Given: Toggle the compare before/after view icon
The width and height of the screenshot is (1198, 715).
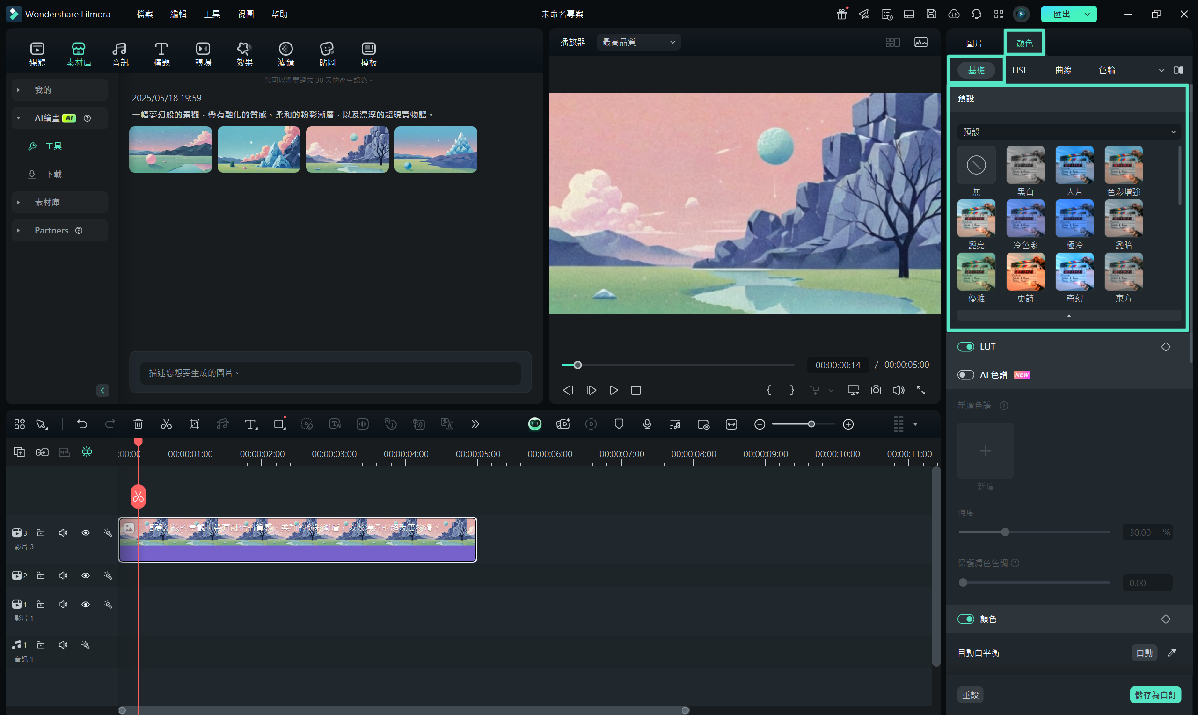Looking at the screenshot, I should pos(1178,70).
